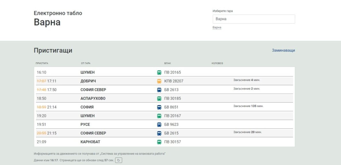Select train number БВ 8651
Viewport: 341px width, 165px height.
[x=171, y=107]
